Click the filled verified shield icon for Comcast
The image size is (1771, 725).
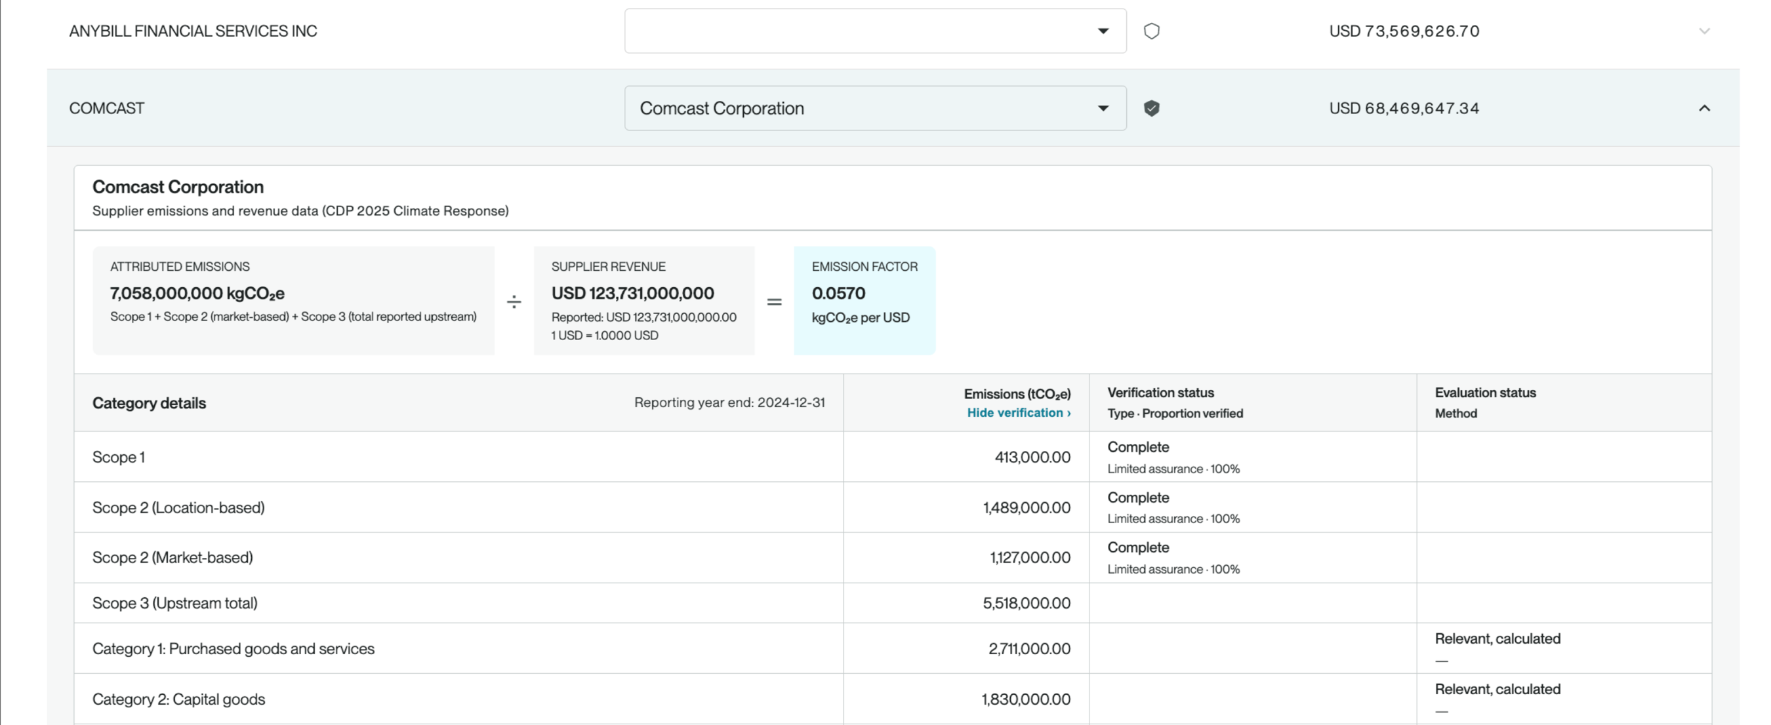(1152, 108)
